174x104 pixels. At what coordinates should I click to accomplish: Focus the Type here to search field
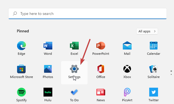(88, 14)
